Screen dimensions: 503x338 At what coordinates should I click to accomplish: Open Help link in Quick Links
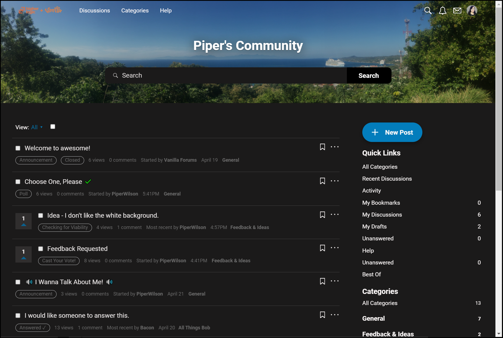click(368, 251)
